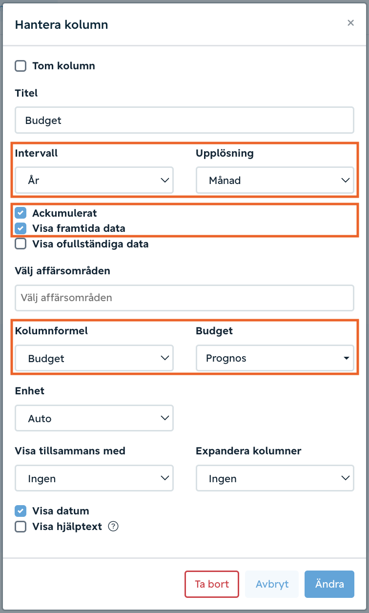The image size is (369, 613).
Task: Open the Intervall dropdown showing År
Action: tap(94, 180)
